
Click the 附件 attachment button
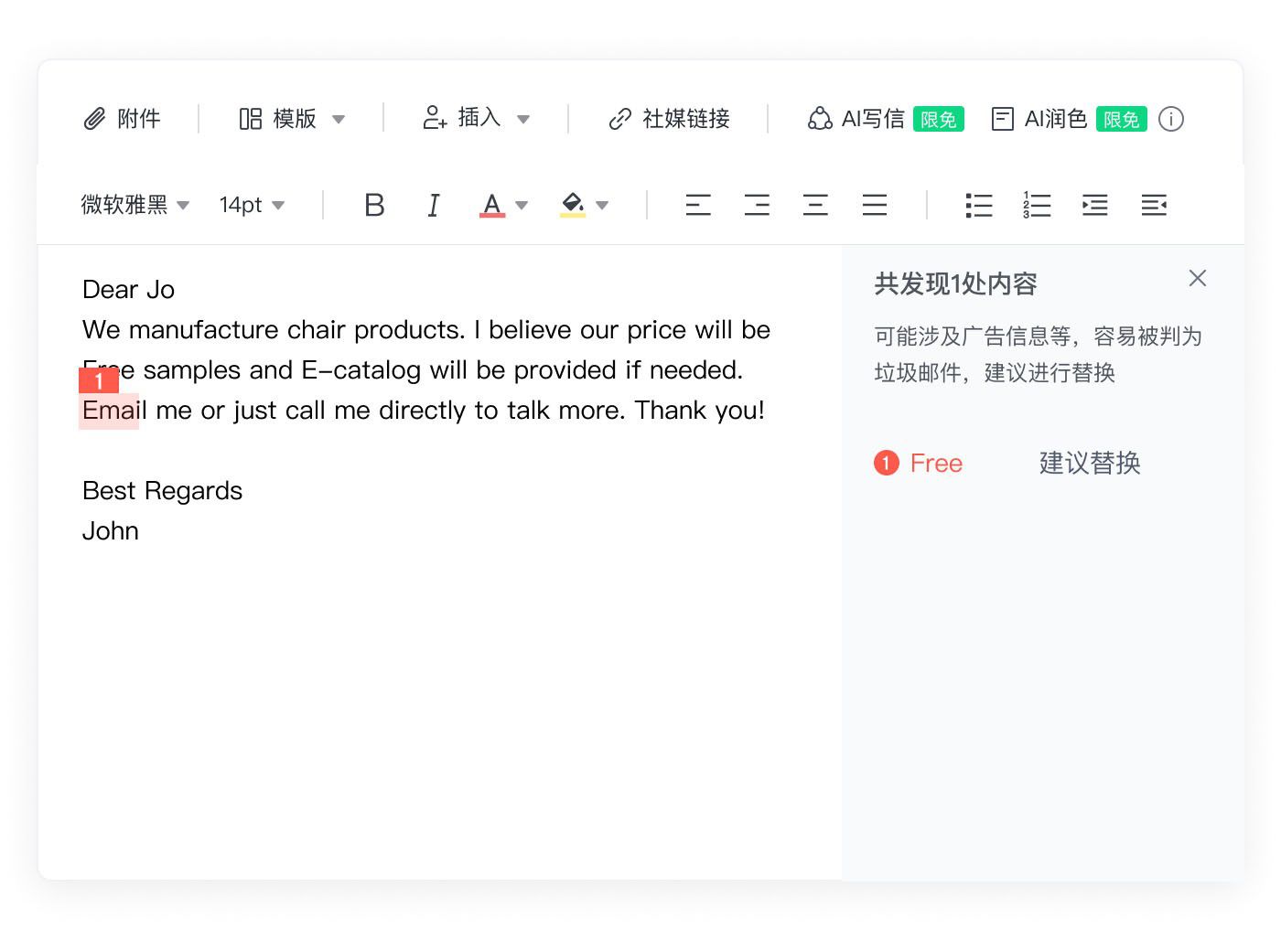click(123, 119)
